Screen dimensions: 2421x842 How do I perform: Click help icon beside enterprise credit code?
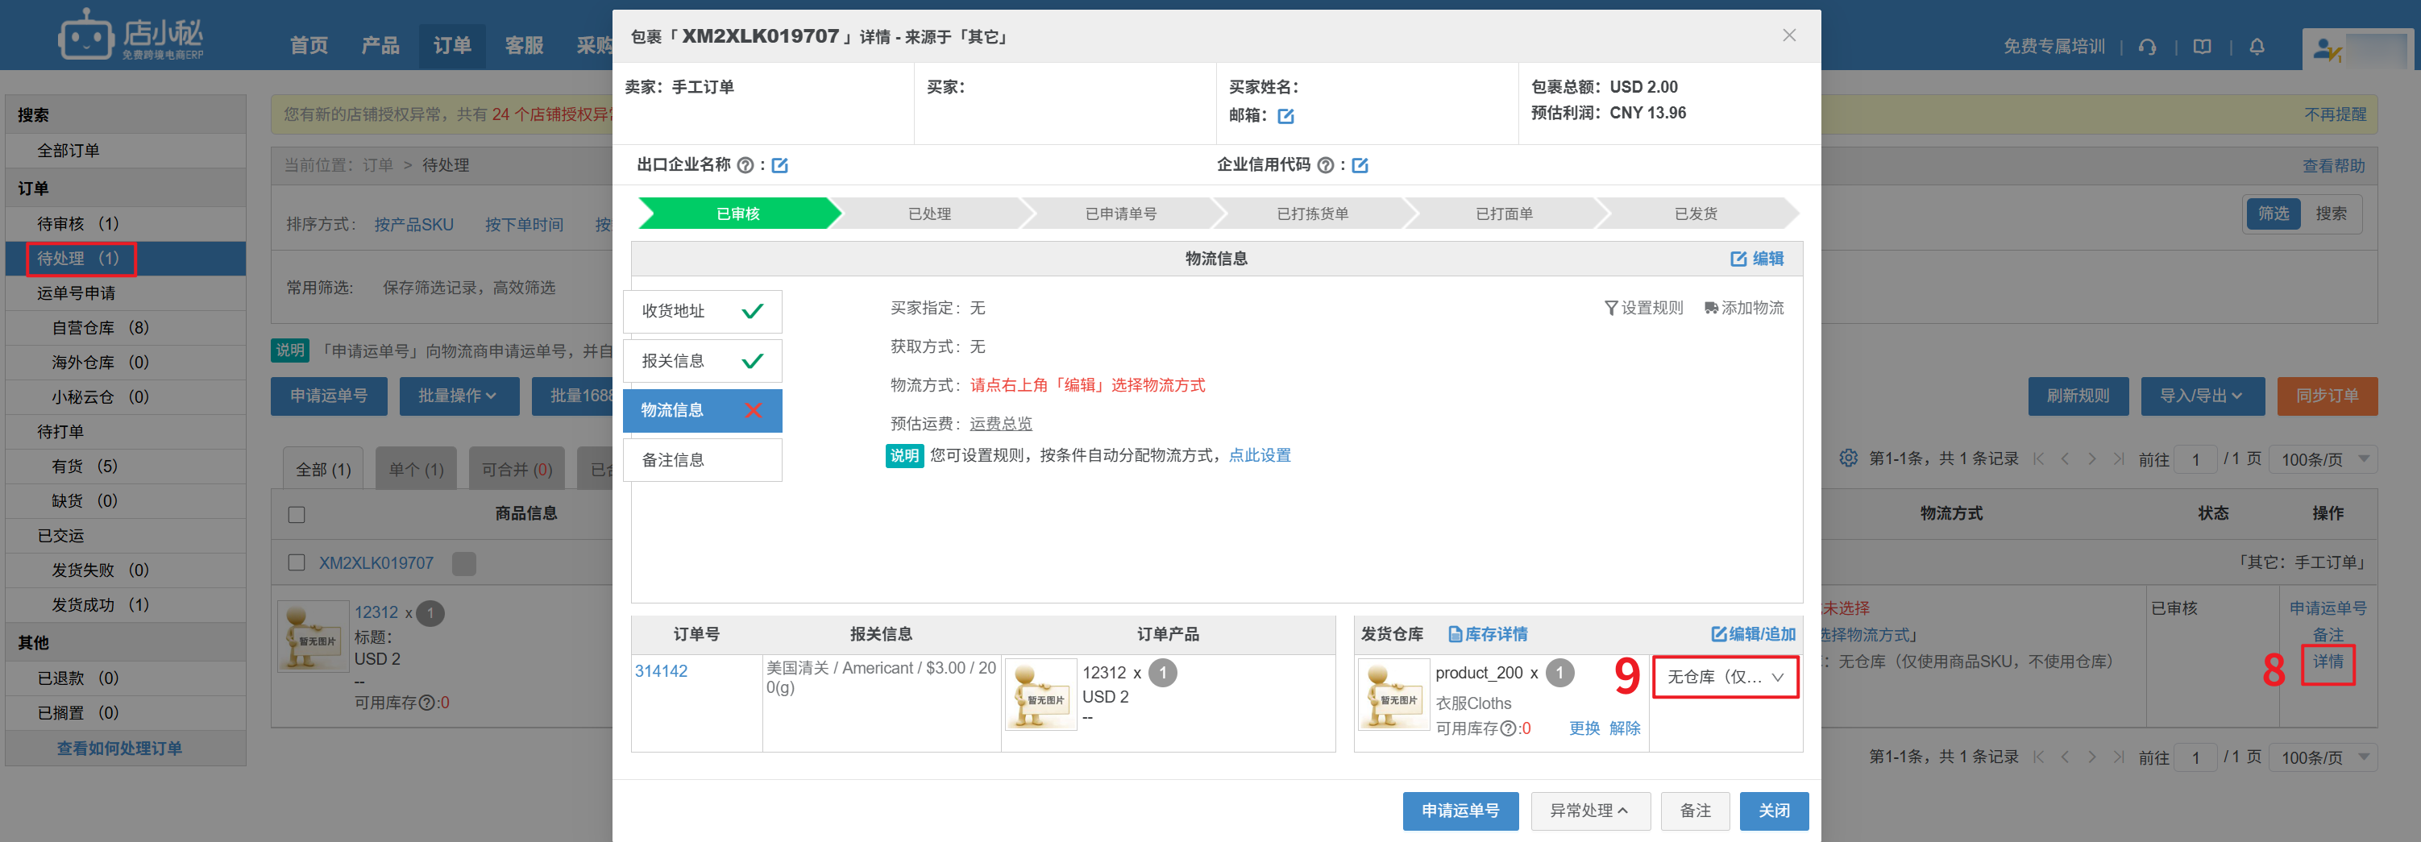[1325, 166]
